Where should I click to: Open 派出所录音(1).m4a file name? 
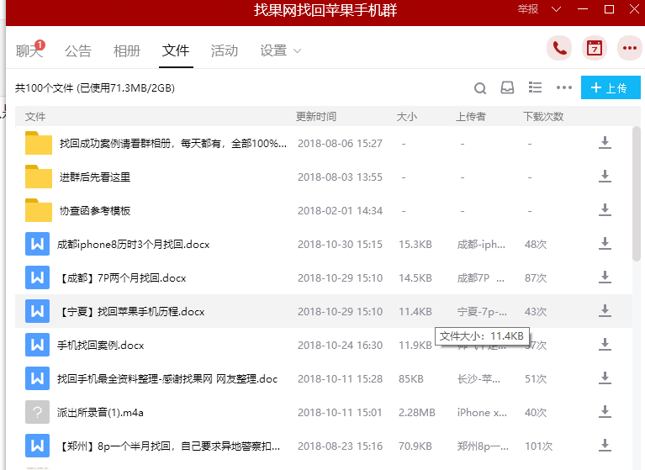(100, 413)
